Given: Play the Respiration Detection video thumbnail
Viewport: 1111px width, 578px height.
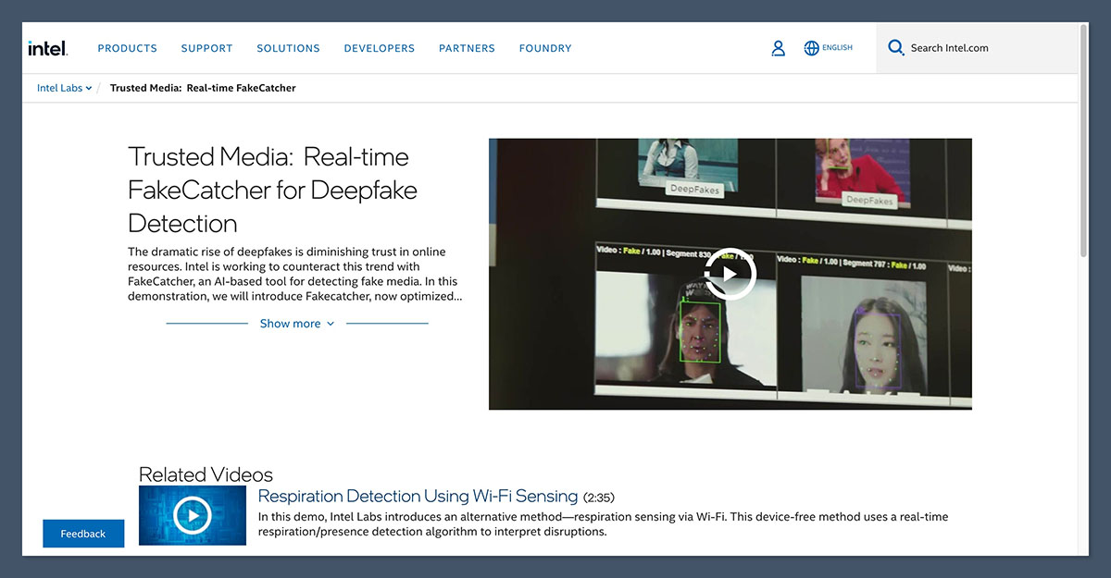Looking at the screenshot, I should [x=193, y=515].
